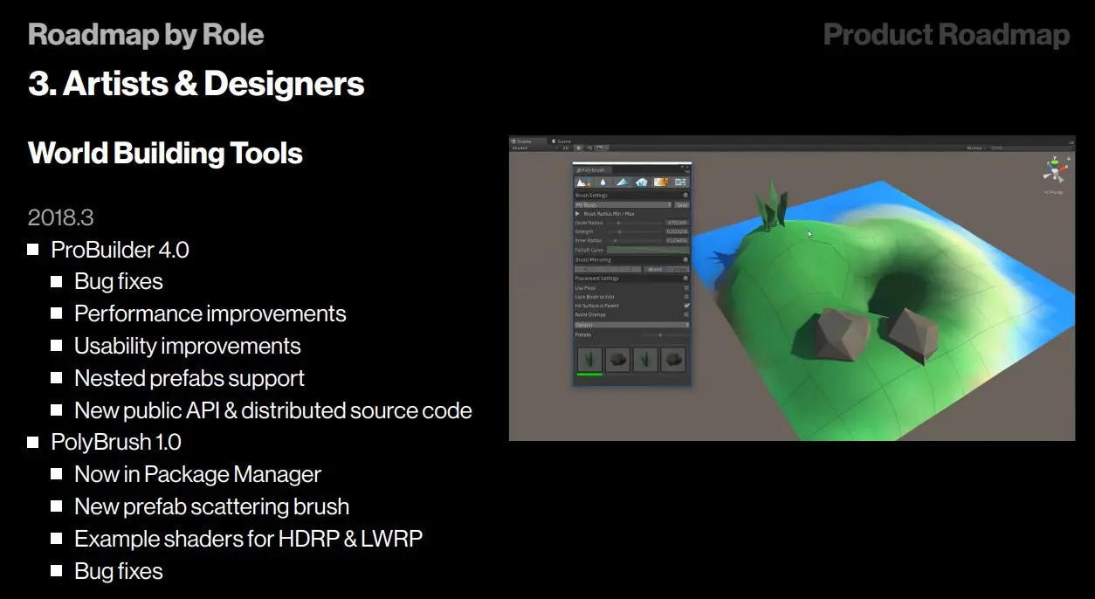Open the Falloff Curve editor field
The width and height of the screenshot is (1095, 599).
tap(648, 250)
